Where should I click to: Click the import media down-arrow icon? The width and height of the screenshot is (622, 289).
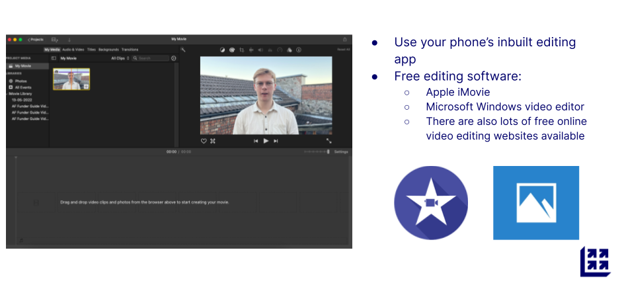coord(69,40)
